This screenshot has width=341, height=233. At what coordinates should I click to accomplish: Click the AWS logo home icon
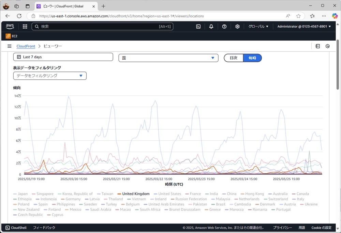(x=10, y=27)
